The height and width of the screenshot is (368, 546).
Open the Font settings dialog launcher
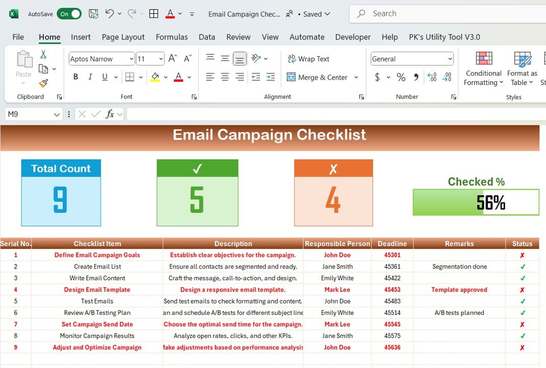(194, 97)
